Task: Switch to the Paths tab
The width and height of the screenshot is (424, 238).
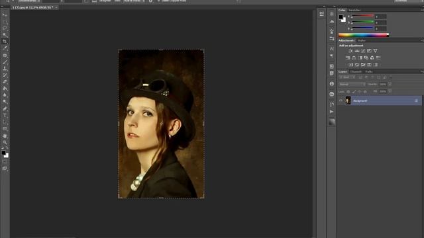Action: 369,72
